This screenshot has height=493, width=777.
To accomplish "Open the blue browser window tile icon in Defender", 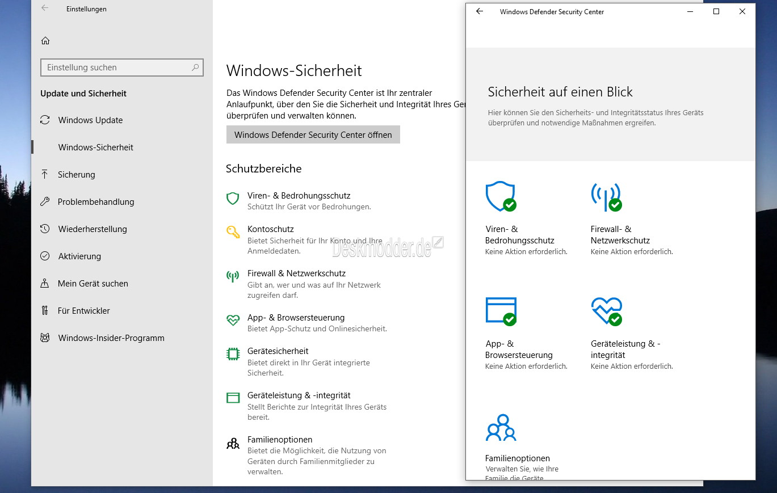I will 501,311.
